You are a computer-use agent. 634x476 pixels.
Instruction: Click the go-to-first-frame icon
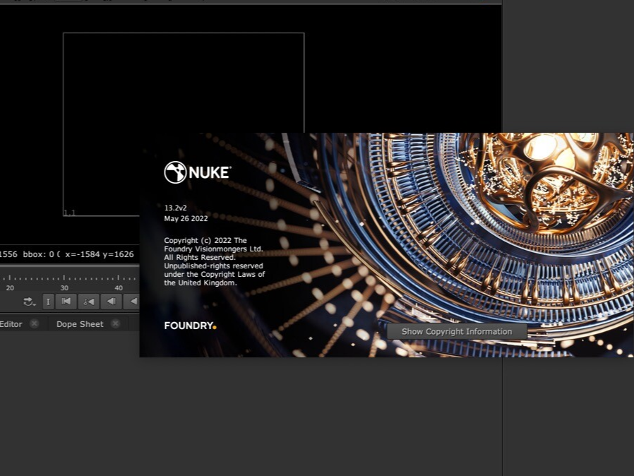tap(66, 302)
